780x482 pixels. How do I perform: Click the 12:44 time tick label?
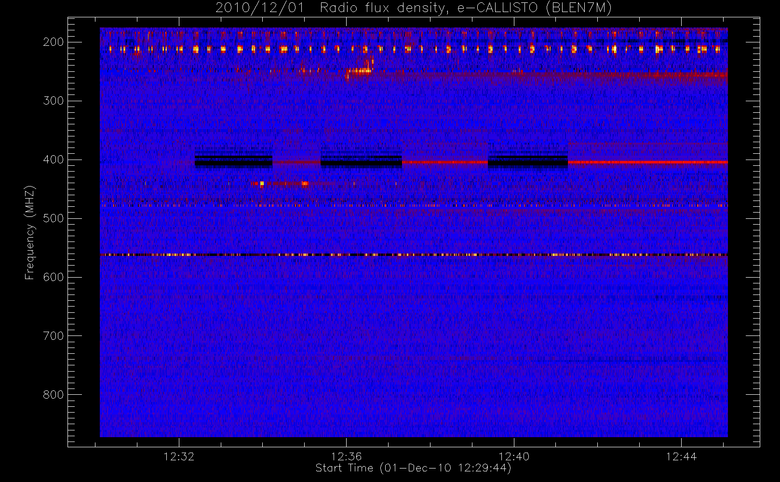click(x=681, y=456)
